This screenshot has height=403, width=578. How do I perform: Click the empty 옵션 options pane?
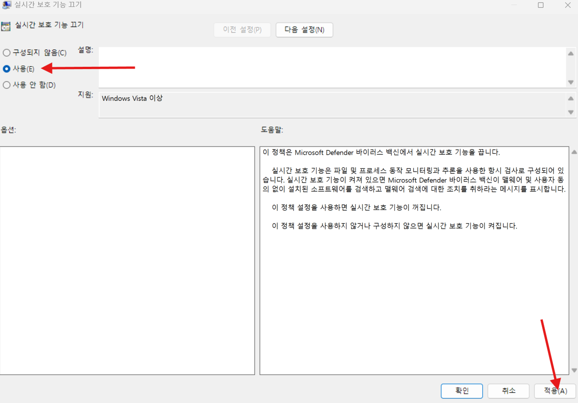pyautogui.click(x=127, y=261)
